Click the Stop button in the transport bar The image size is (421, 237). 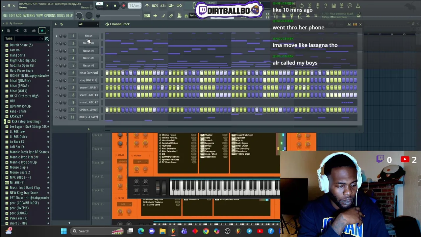[115, 6]
